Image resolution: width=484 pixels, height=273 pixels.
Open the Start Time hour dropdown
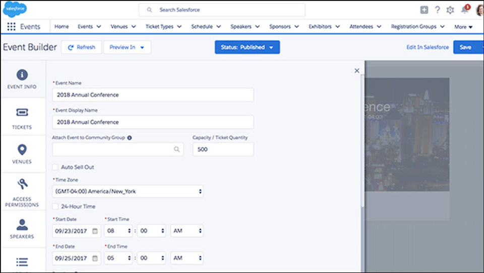pos(118,231)
